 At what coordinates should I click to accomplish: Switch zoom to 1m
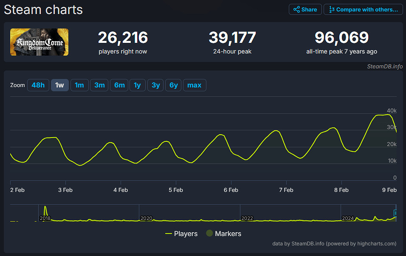(x=79, y=85)
